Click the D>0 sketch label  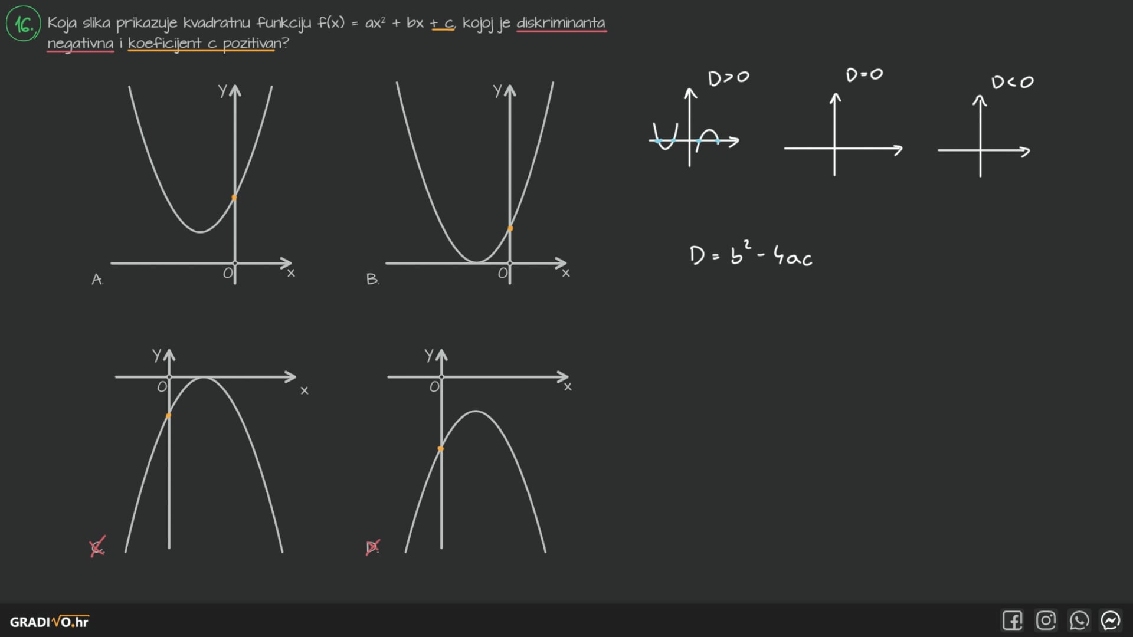[728, 78]
